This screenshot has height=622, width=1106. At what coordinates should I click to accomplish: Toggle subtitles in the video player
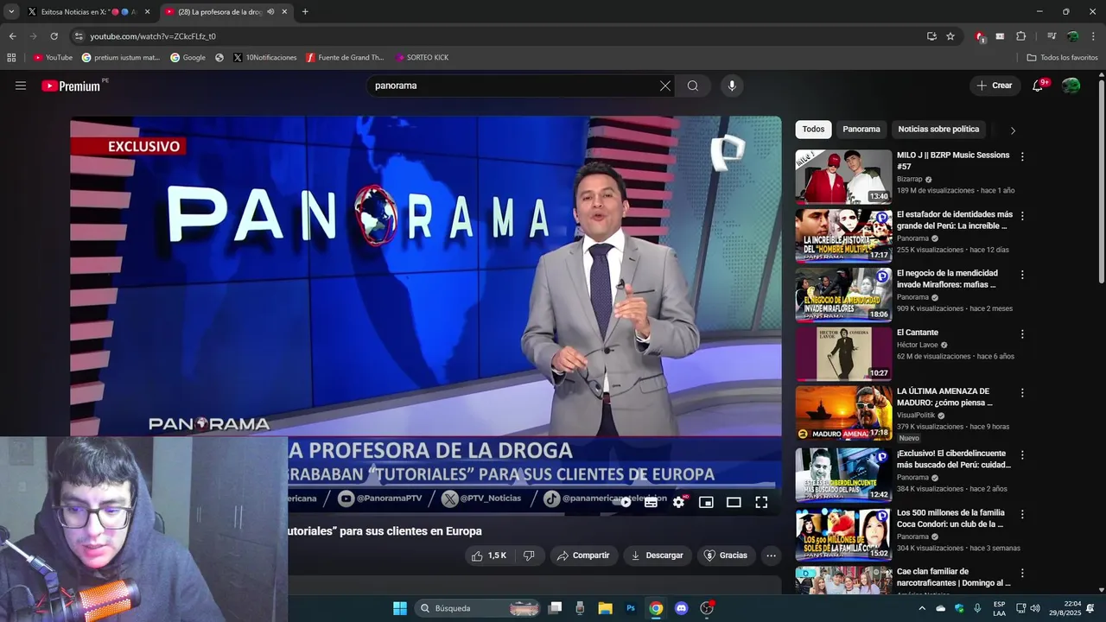tap(651, 502)
